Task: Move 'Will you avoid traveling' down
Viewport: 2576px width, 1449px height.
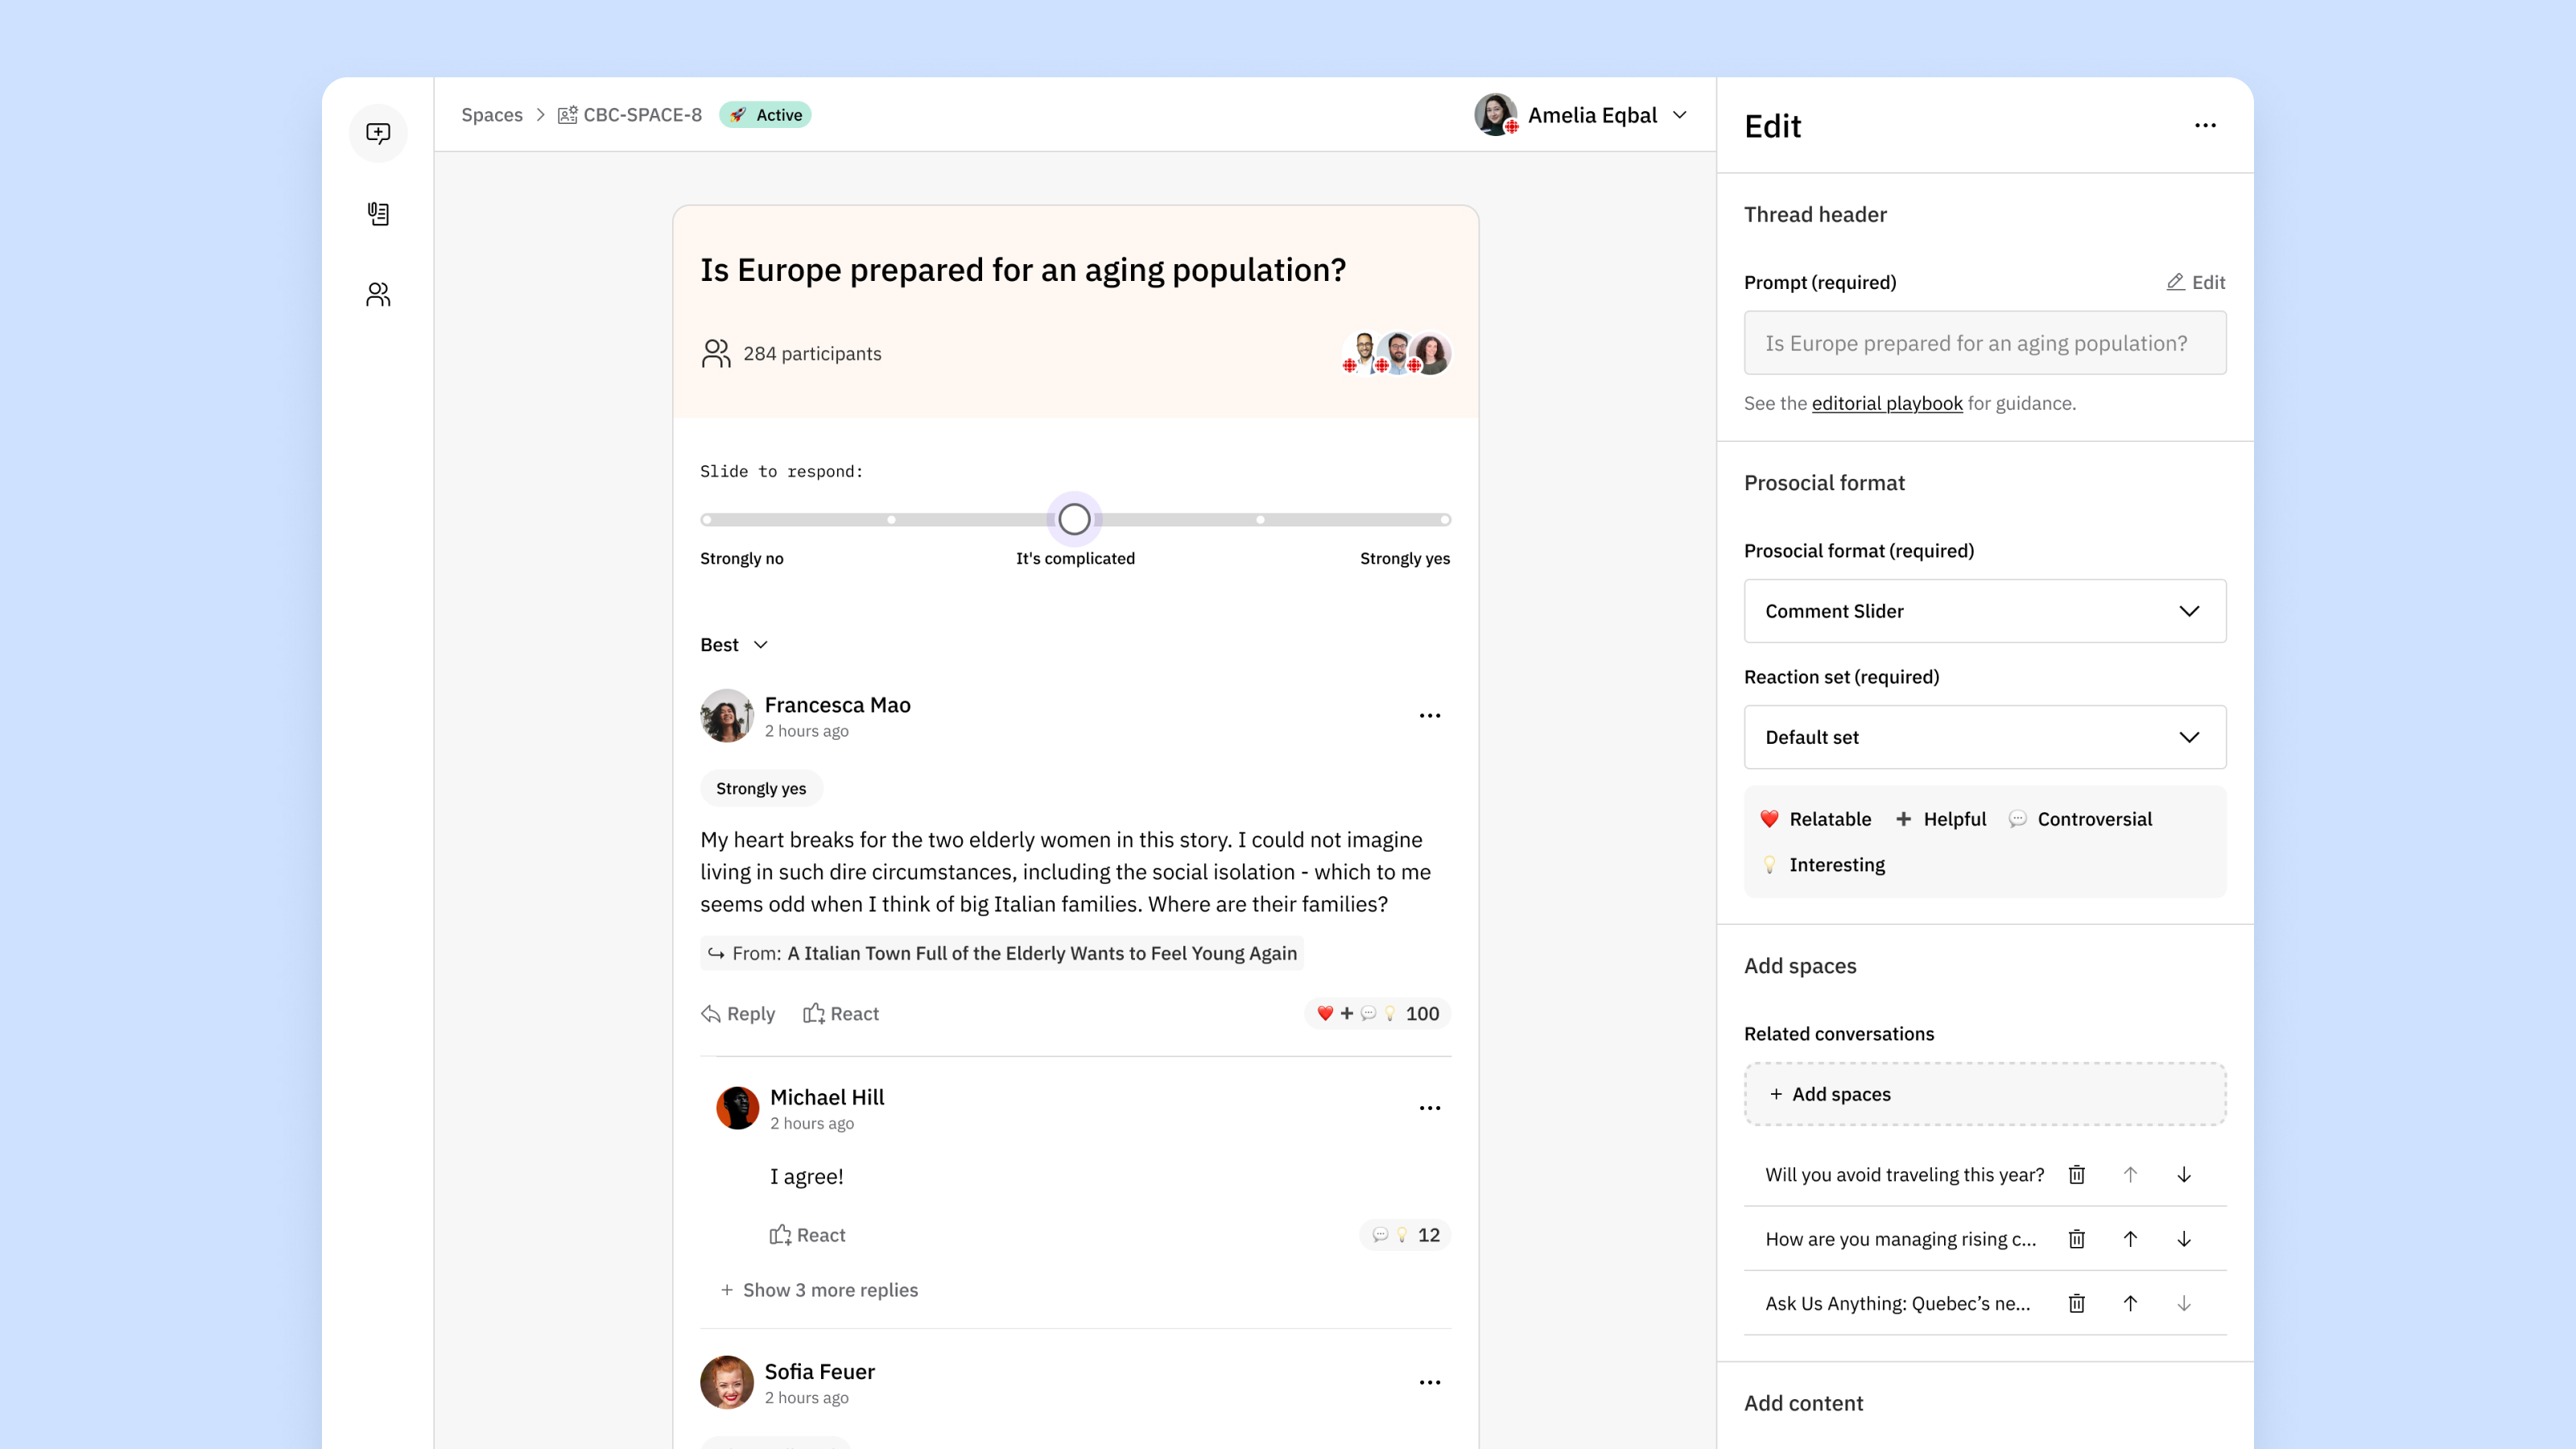Action: pos(2184,1175)
